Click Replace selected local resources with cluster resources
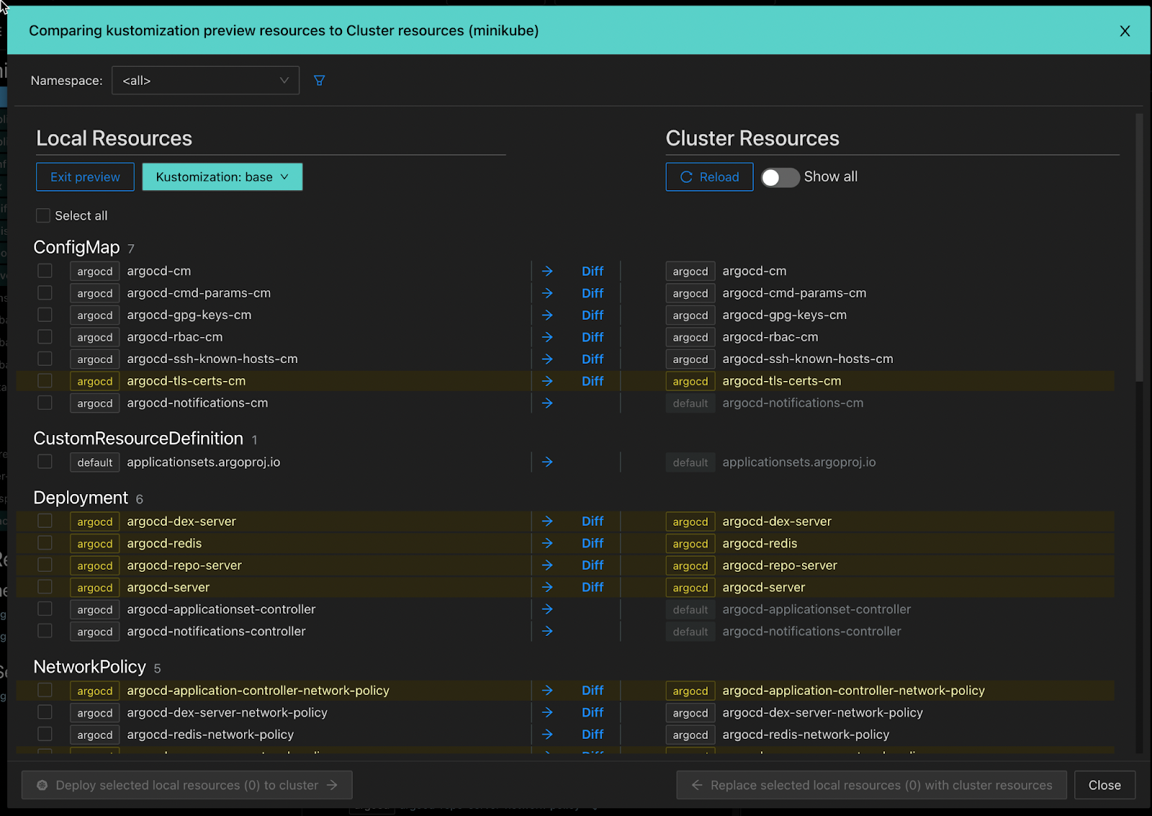The height and width of the screenshot is (816, 1152). (x=871, y=785)
